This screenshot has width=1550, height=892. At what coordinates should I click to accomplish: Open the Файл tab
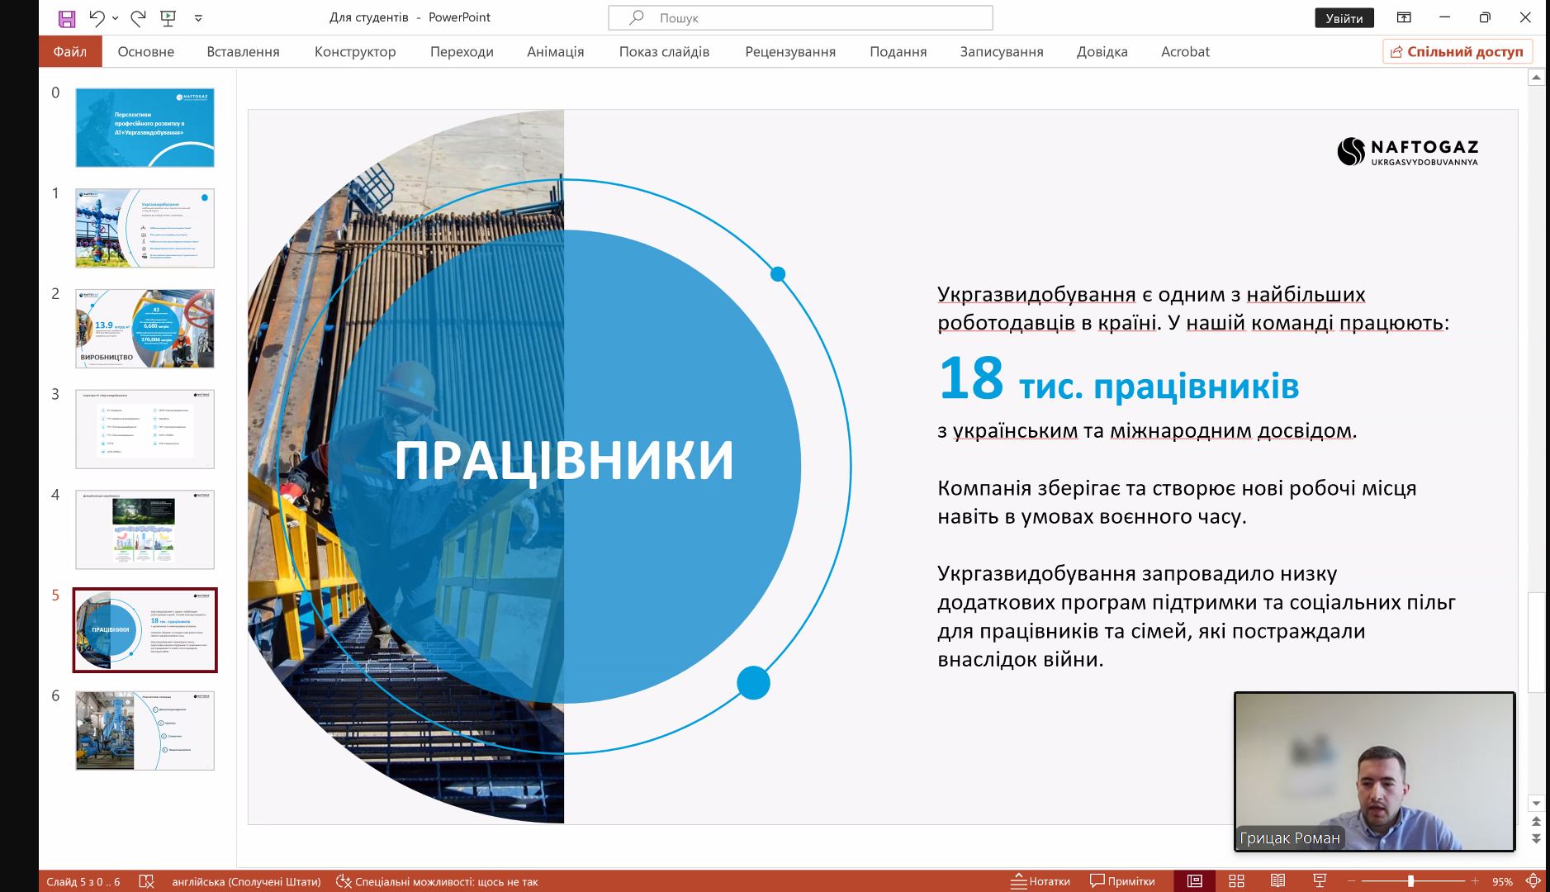70,51
